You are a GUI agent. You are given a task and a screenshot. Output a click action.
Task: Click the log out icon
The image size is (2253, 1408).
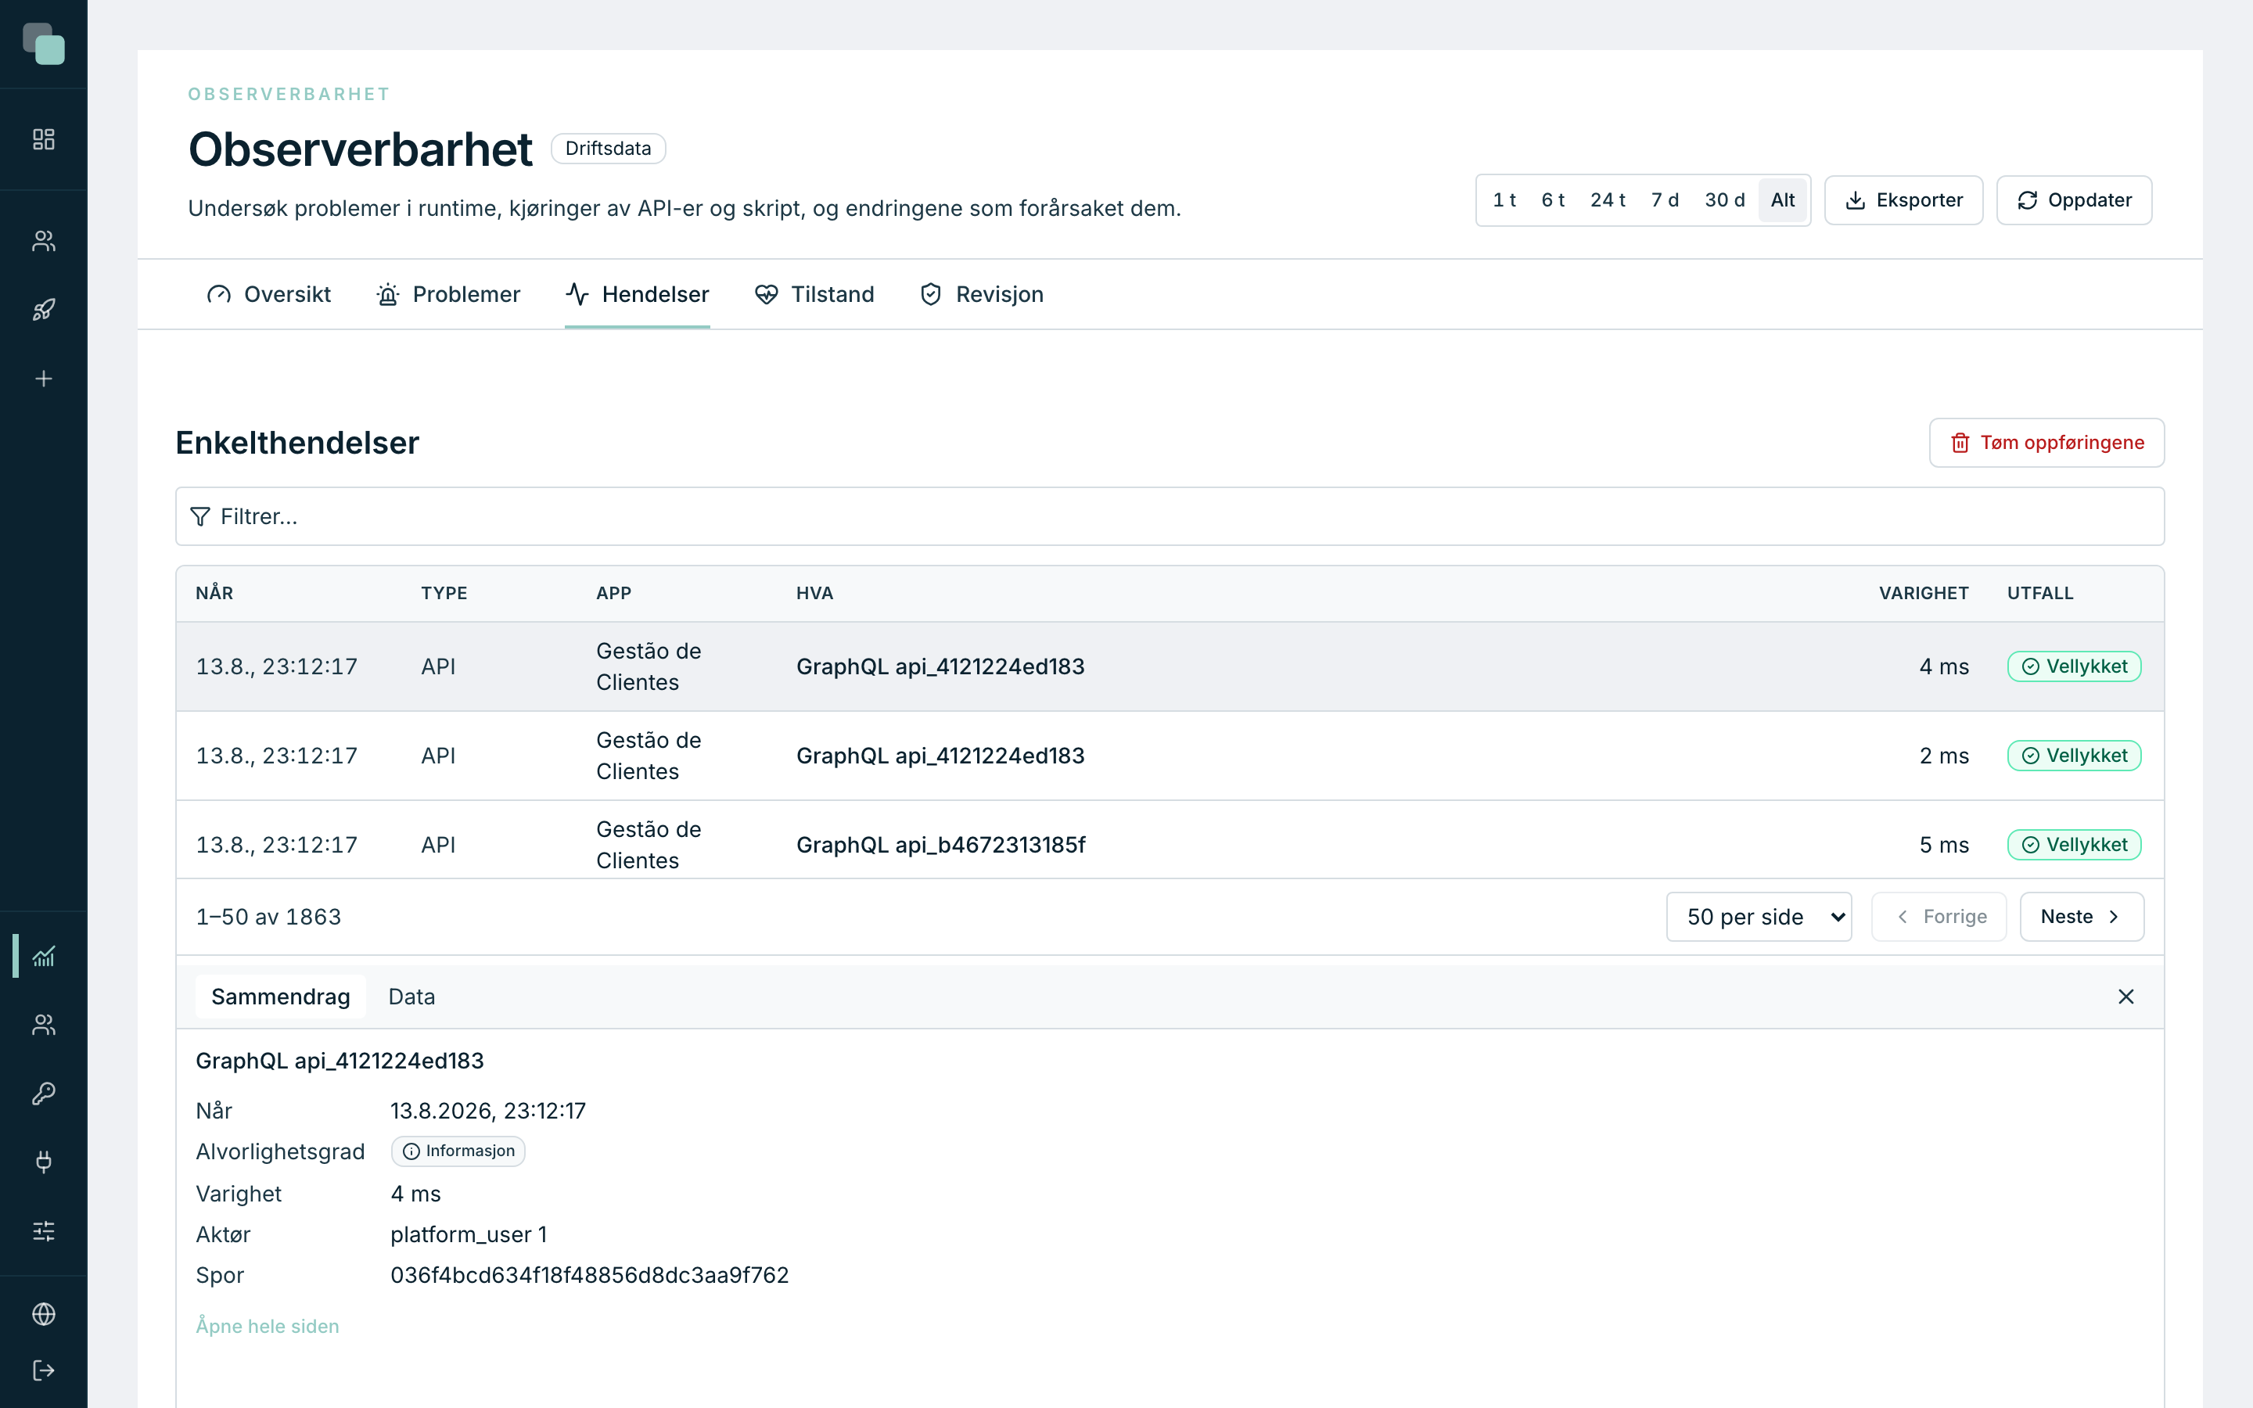[x=44, y=1370]
